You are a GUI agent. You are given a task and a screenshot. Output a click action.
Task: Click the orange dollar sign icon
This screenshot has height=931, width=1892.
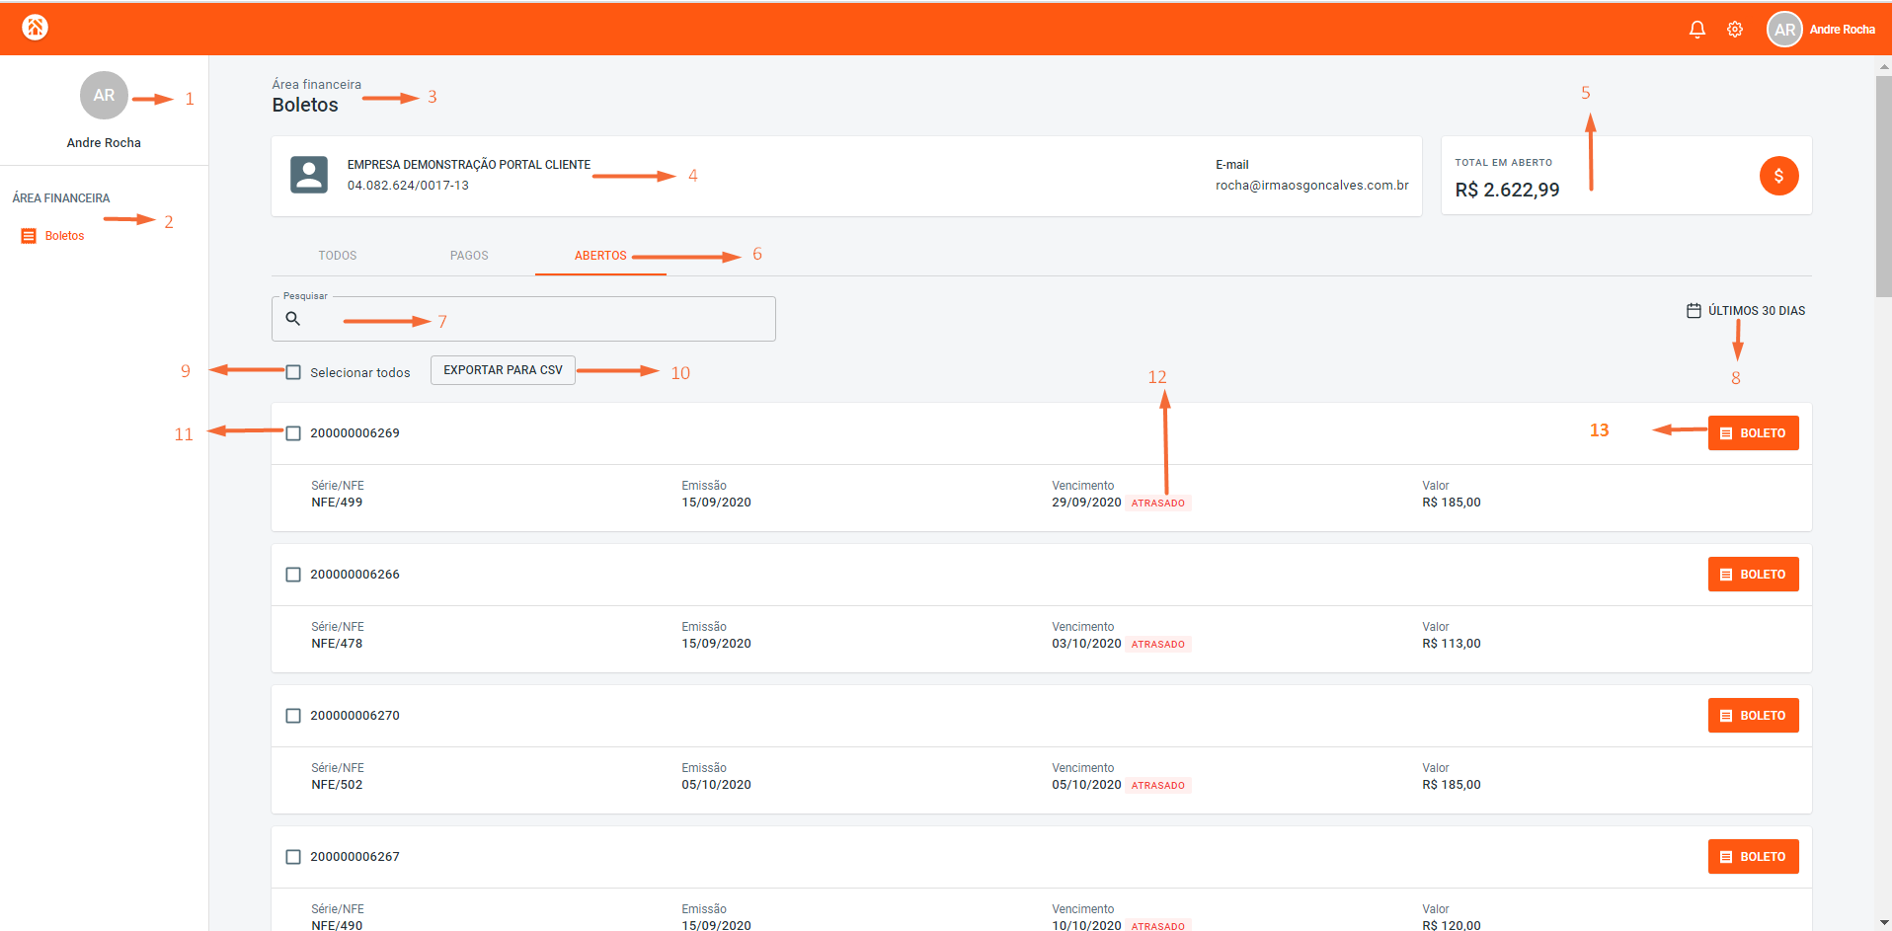[x=1778, y=176]
